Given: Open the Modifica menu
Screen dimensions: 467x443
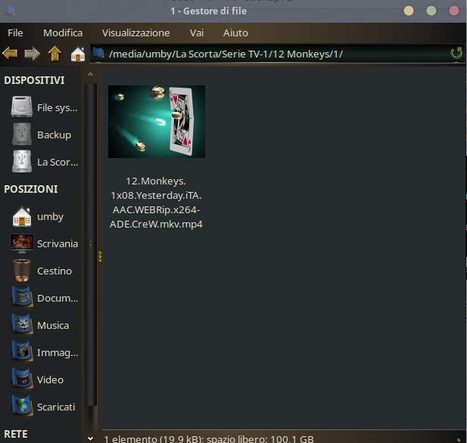Looking at the screenshot, I should pos(63,33).
